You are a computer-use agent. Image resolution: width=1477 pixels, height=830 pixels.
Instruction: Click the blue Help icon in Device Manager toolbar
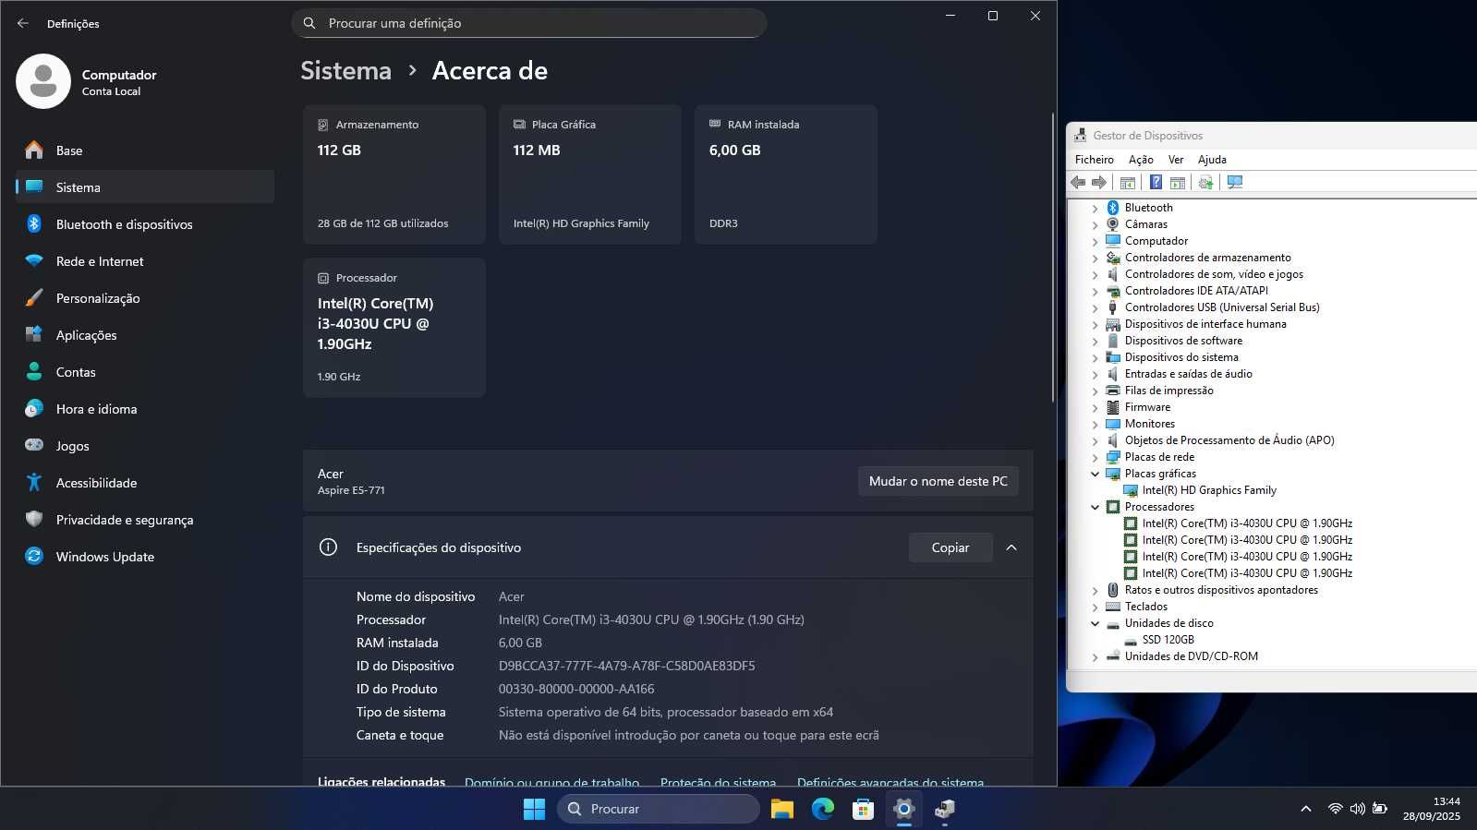click(1156, 183)
